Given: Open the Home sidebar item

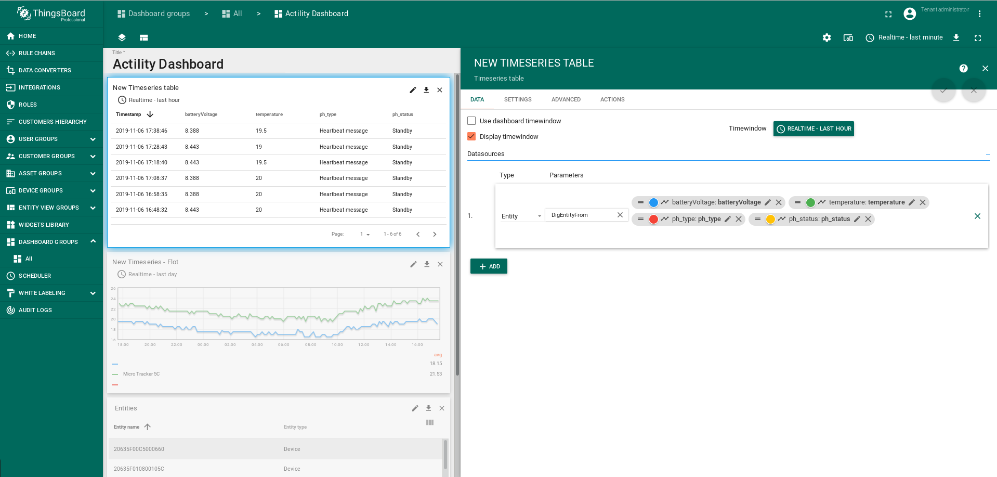Looking at the screenshot, I should tap(51, 36).
